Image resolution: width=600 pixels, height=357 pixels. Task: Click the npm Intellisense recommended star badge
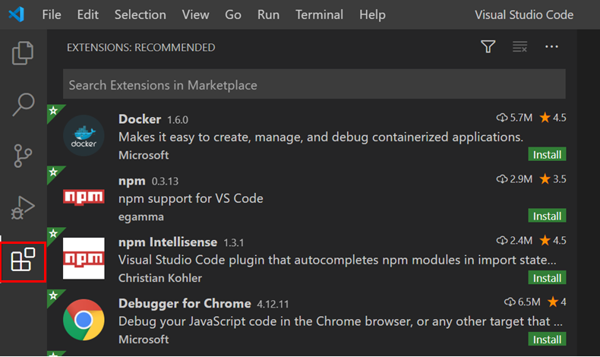pos(54,233)
